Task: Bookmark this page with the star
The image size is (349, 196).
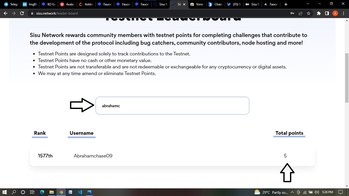Action: coord(309,13)
